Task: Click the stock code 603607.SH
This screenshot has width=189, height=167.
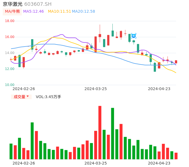Action: 38,4
